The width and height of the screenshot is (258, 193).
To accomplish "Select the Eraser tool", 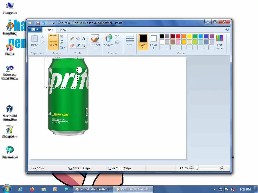I will point(72,45).
